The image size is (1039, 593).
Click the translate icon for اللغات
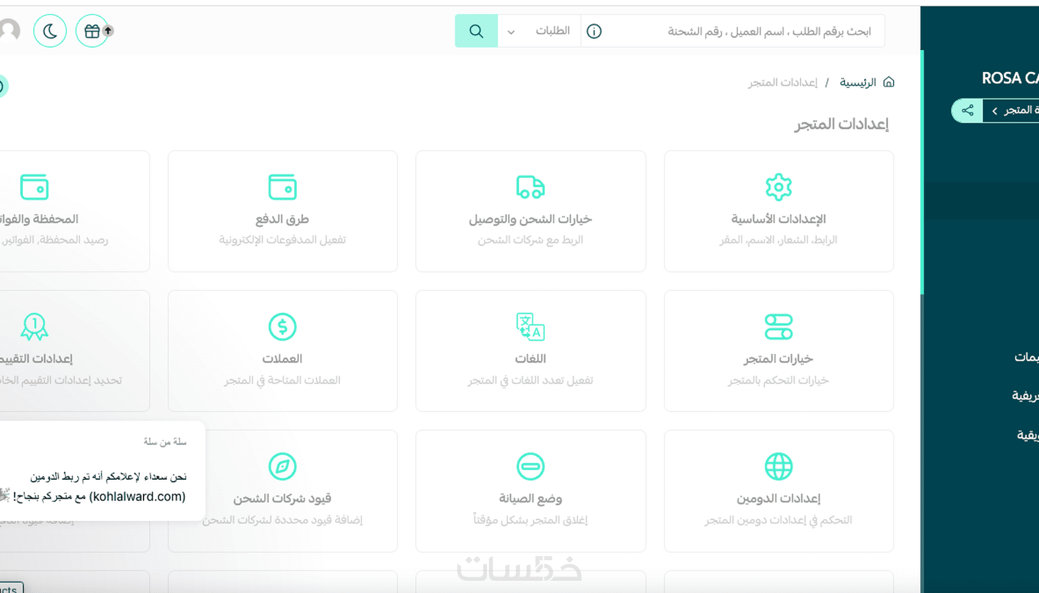pos(531,326)
